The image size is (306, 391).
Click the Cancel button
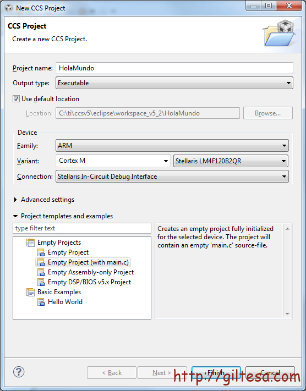[x=270, y=372]
